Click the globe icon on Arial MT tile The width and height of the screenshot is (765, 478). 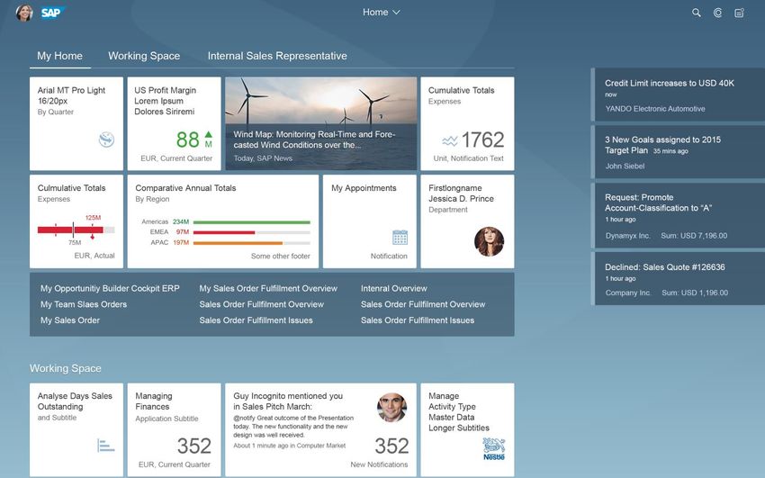pos(106,140)
